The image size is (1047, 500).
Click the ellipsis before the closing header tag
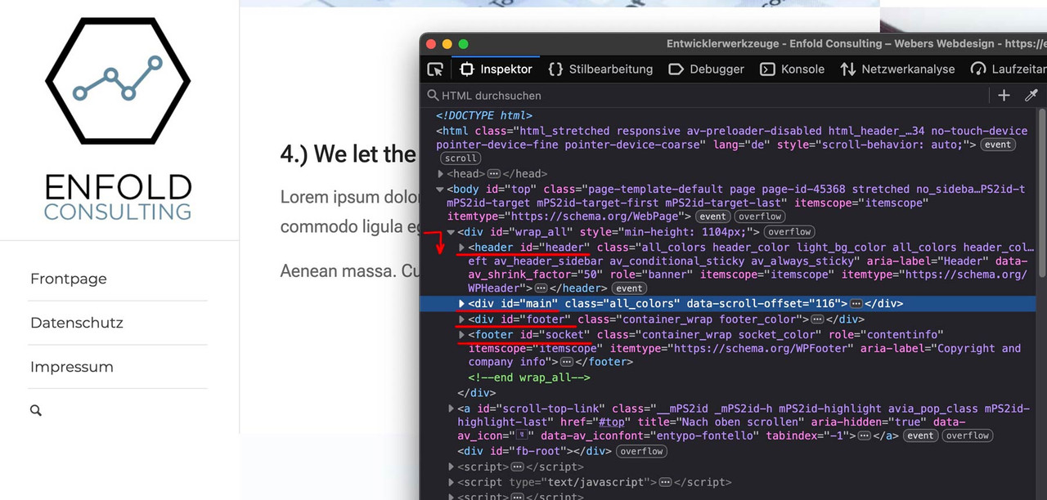tap(541, 288)
